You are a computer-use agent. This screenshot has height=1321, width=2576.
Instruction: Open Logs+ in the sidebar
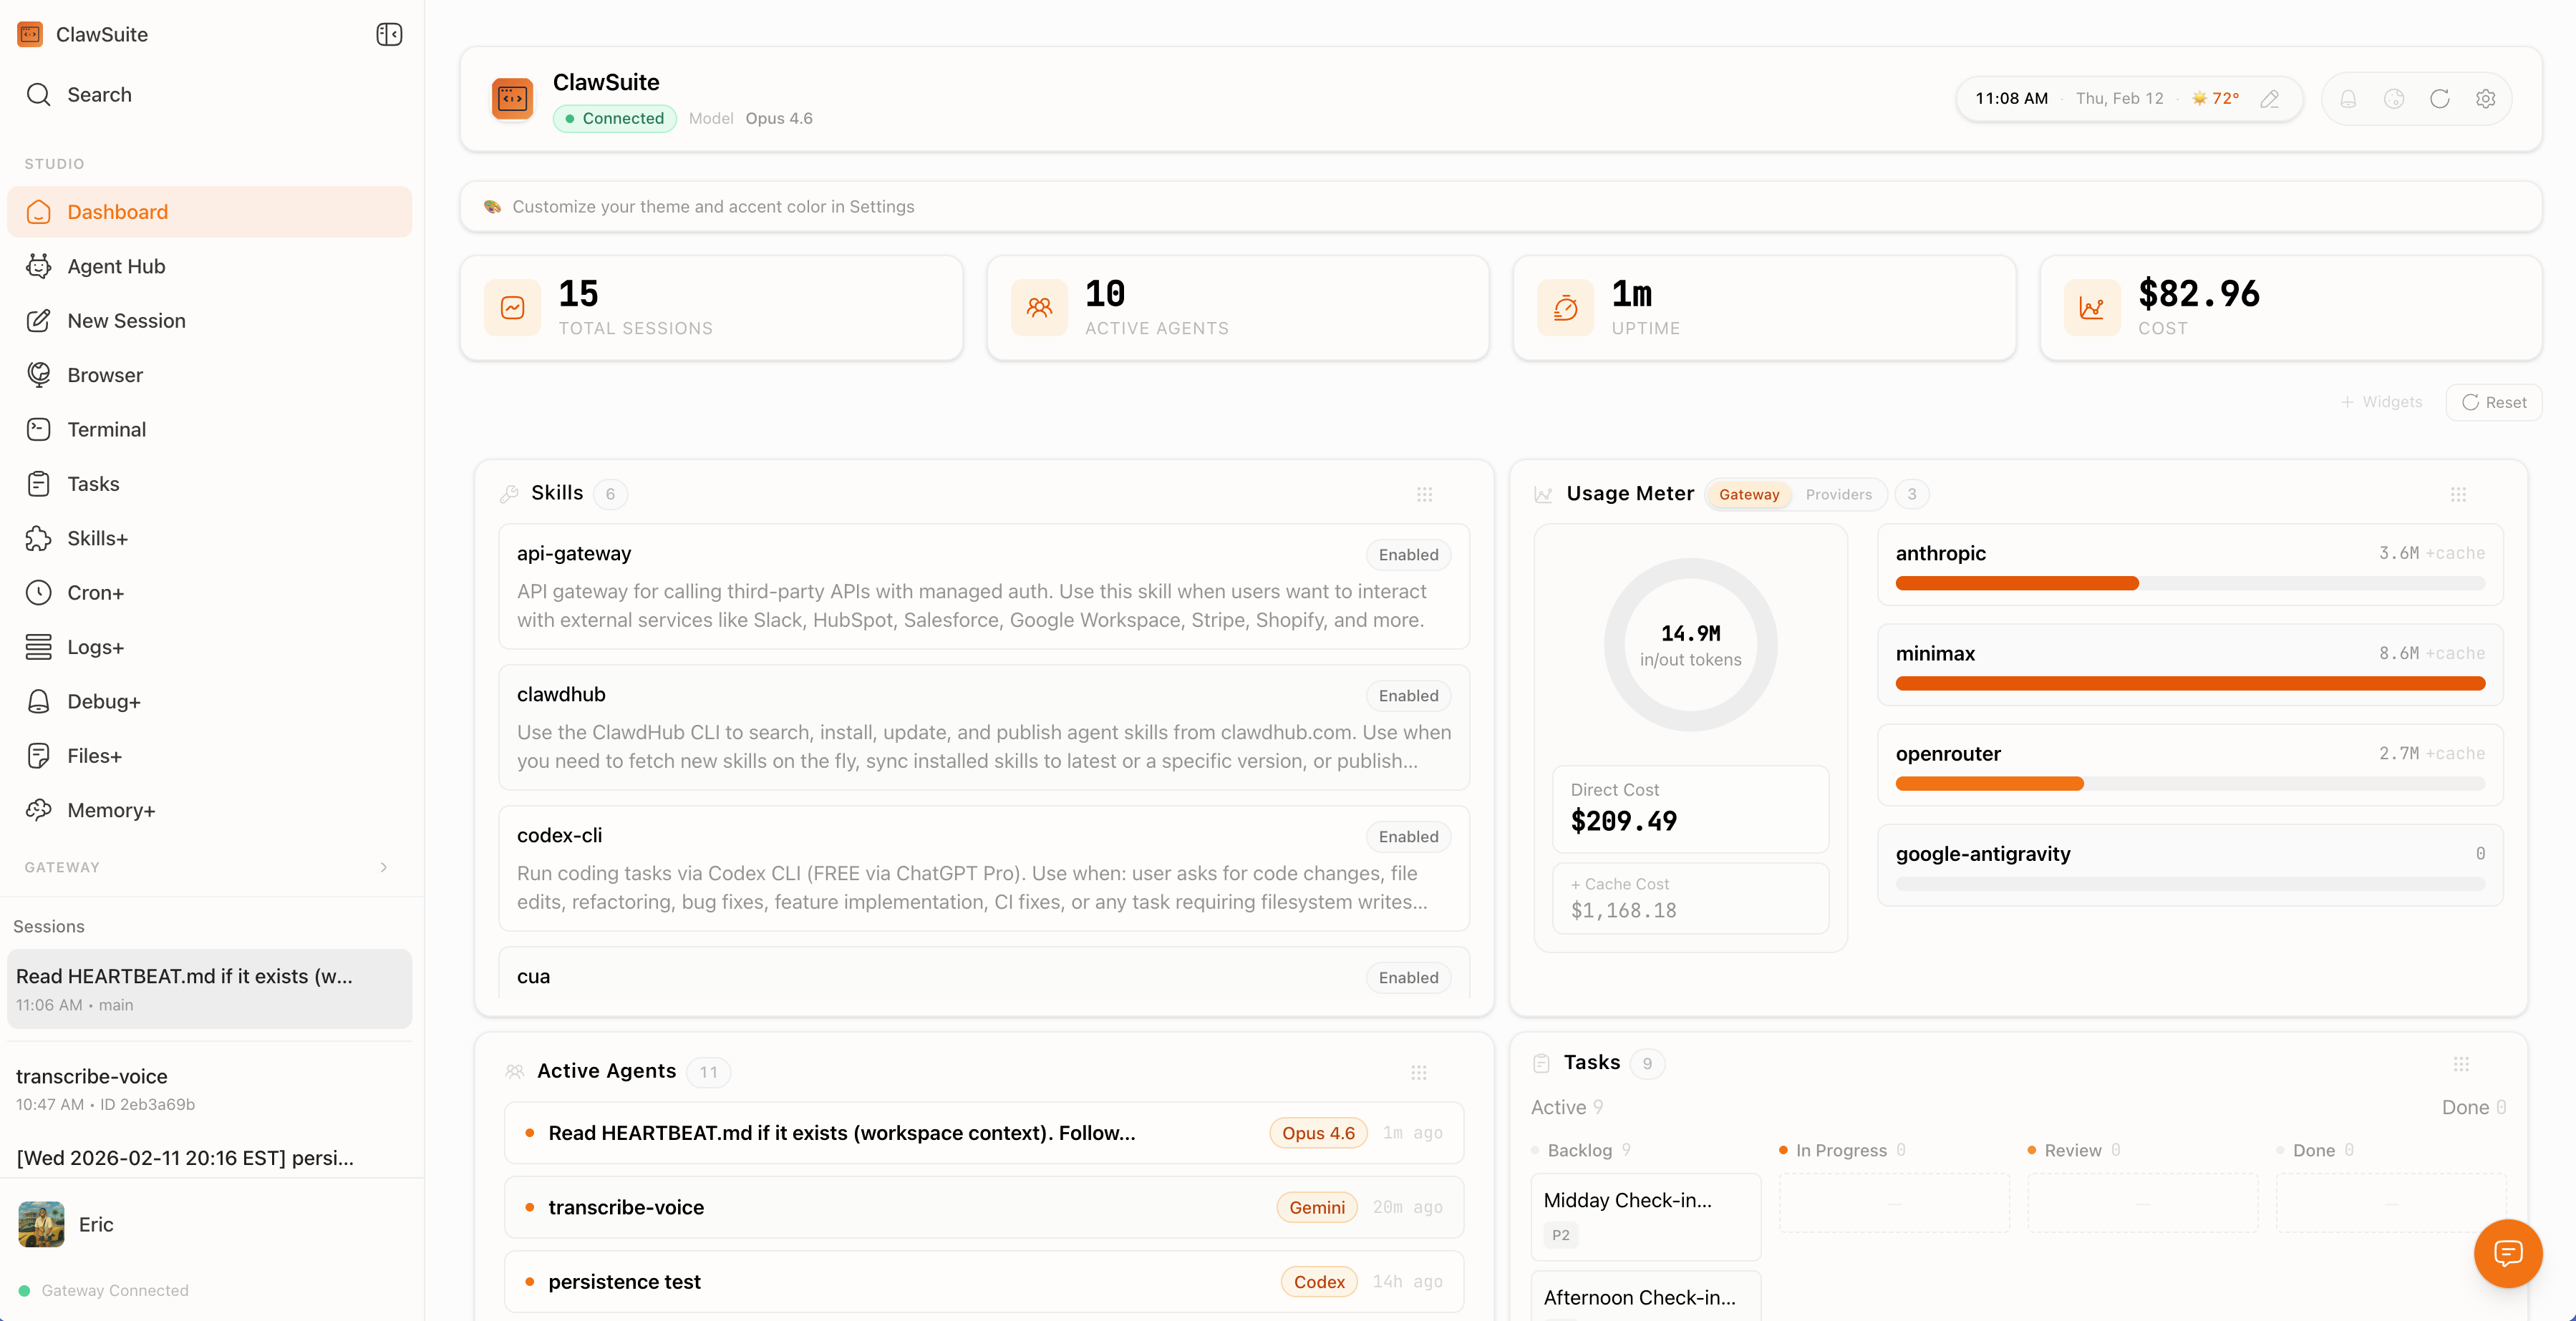[209, 648]
